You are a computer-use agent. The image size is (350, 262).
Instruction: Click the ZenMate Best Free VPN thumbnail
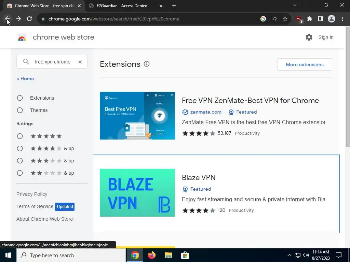(x=137, y=116)
